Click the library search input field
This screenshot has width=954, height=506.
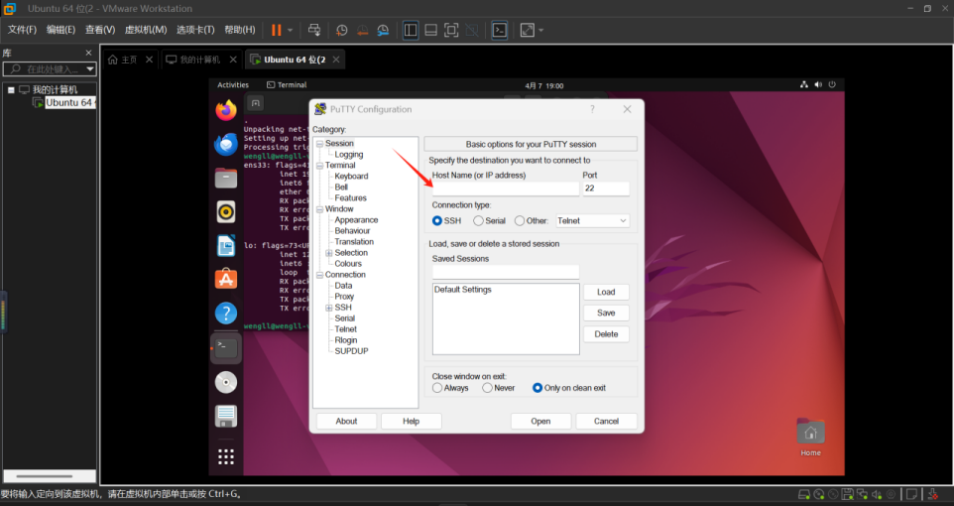50,68
